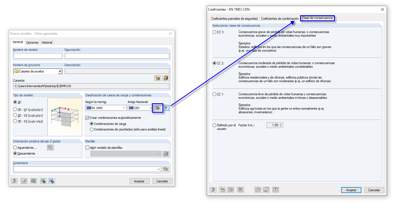This screenshot has height=209, width=403.
Task: Open units and decimals (0.00) icon
Action: (34, 181)
